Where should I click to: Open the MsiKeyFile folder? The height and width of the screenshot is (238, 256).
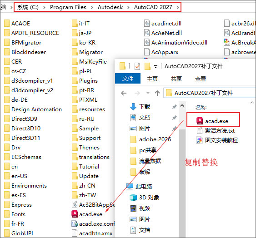click(89, 61)
